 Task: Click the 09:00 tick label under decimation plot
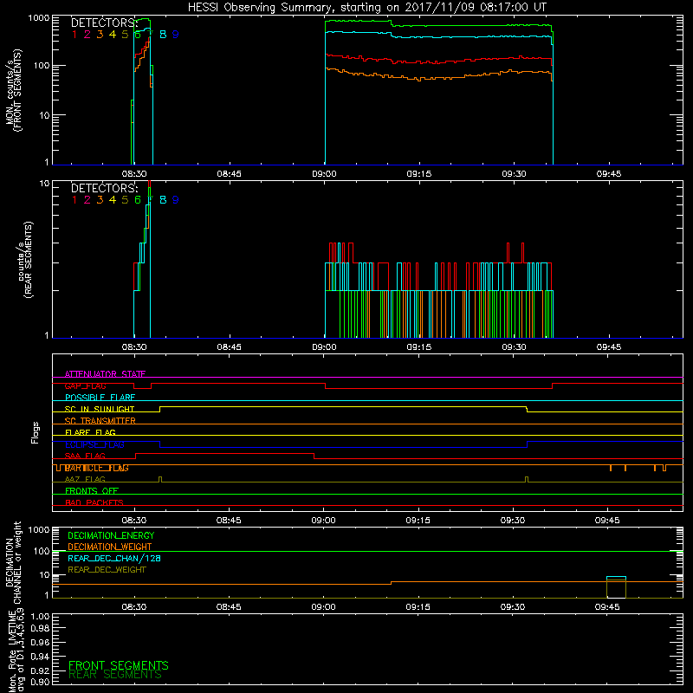(323, 607)
